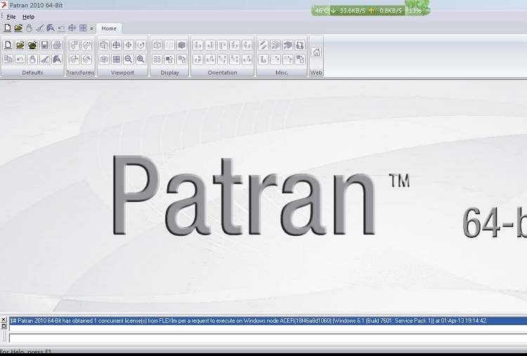This screenshot has width=527, height=356.
Task: Click View Corners icon in the Viewport group
Action: [x=104, y=45]
